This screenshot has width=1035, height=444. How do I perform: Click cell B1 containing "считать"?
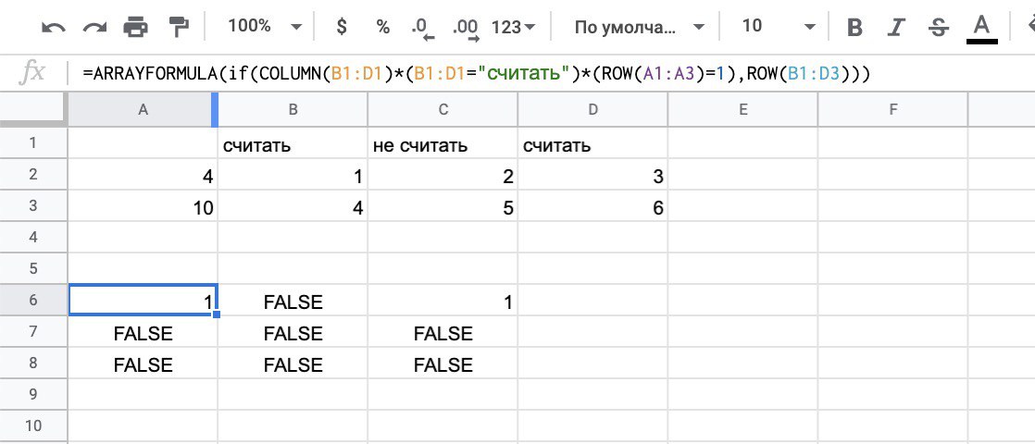click(293, 143)
